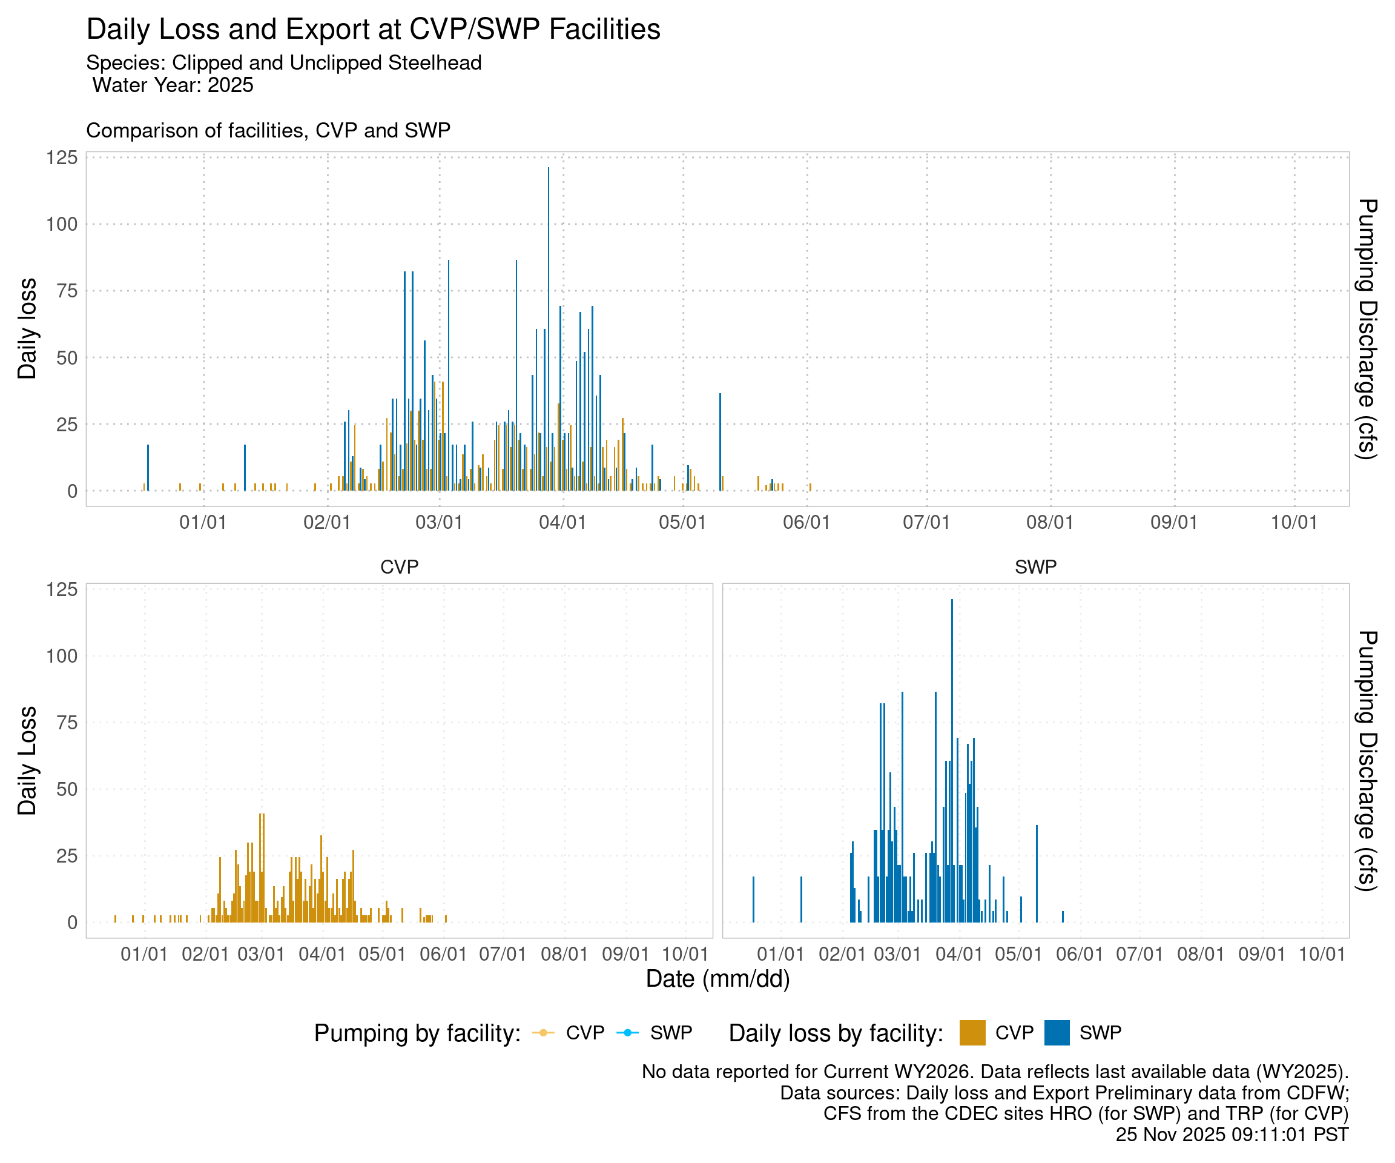
Task: Click the 01/01 tick label in the CVP panel
Action: pyautogui.click(x=144, y=954)
